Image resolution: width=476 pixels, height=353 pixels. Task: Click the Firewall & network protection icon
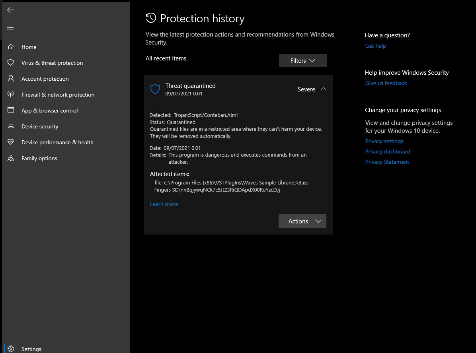(x=11, y=95)
